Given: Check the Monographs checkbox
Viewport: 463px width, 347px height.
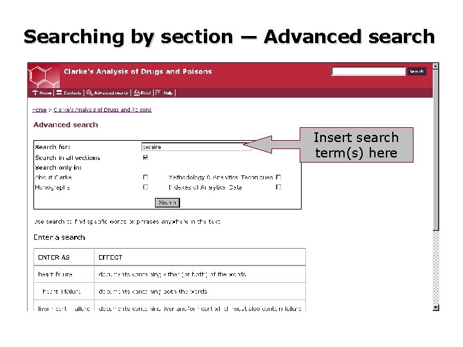Looking at the screenshot, I should pyautogui.click(x=145, y=187).
